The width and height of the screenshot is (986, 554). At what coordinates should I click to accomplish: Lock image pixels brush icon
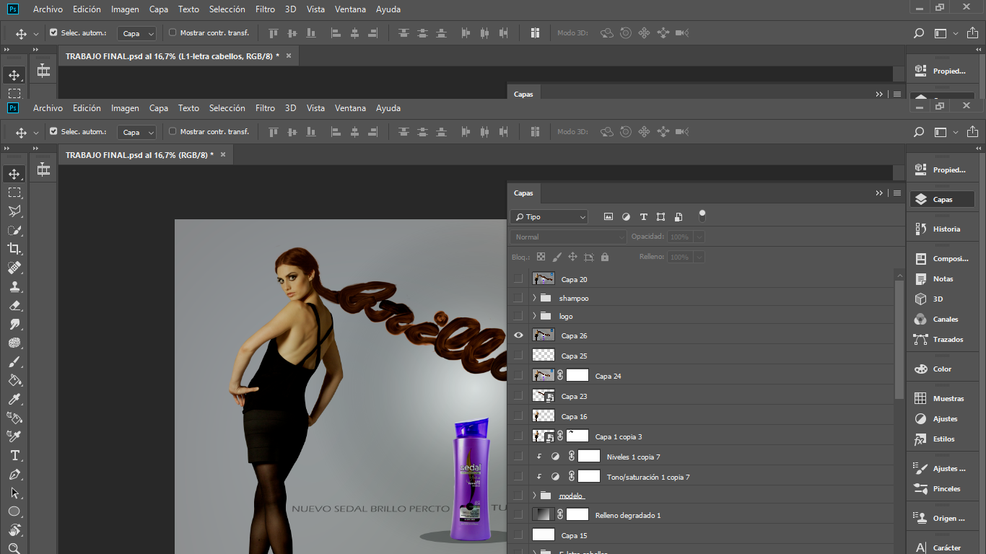[x=557, y=257]
